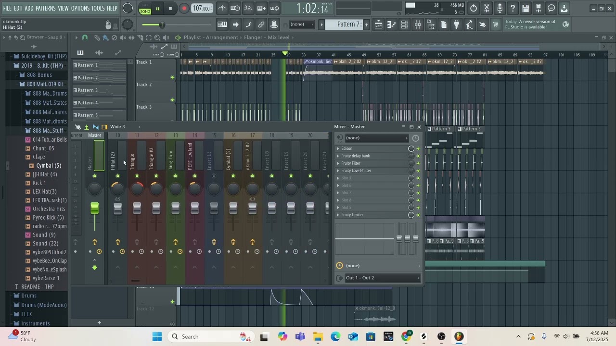
Task: Mute the Master mixer track
Action: pos(94,176)
